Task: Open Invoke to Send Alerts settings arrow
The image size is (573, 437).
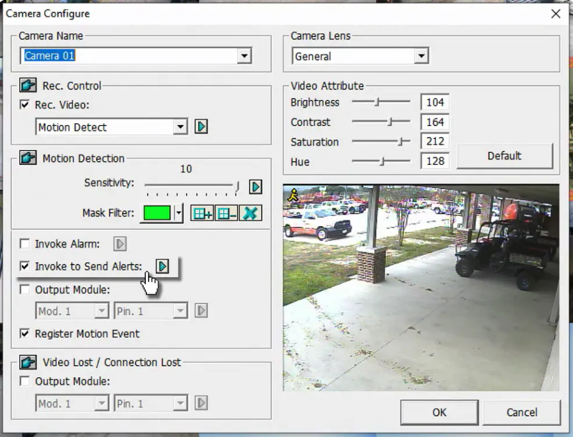Action: tap(162, 266)
